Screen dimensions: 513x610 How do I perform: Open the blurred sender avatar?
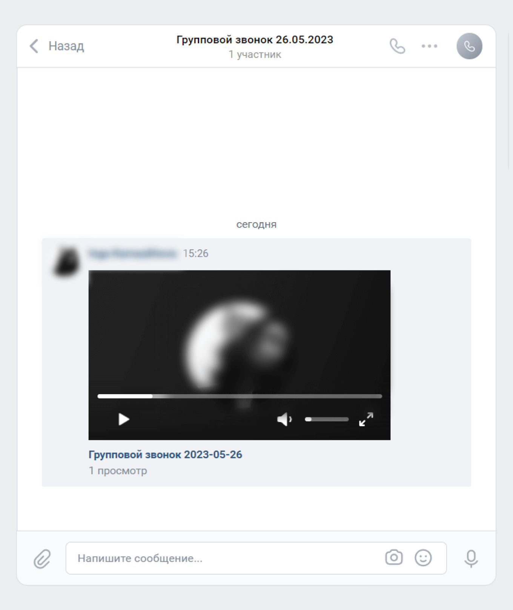point(66,261)
